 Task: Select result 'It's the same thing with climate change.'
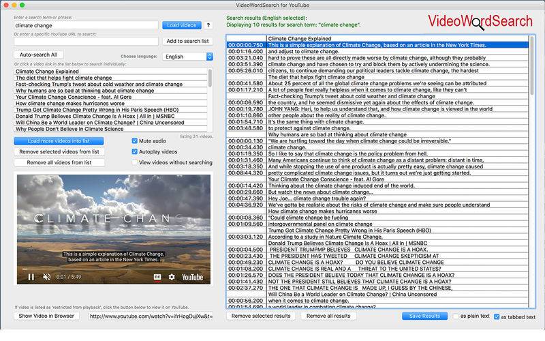point(378,122)
